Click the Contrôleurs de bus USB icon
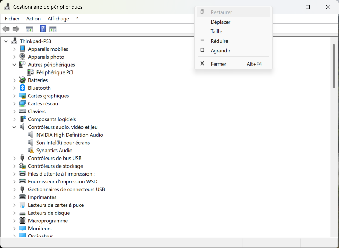The image size is (339, 248). (x=22, y=158)
